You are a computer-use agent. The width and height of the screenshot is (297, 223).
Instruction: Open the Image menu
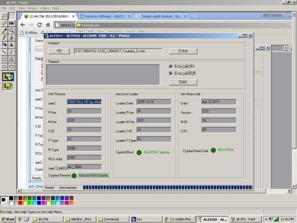click(x=32, y=8)
